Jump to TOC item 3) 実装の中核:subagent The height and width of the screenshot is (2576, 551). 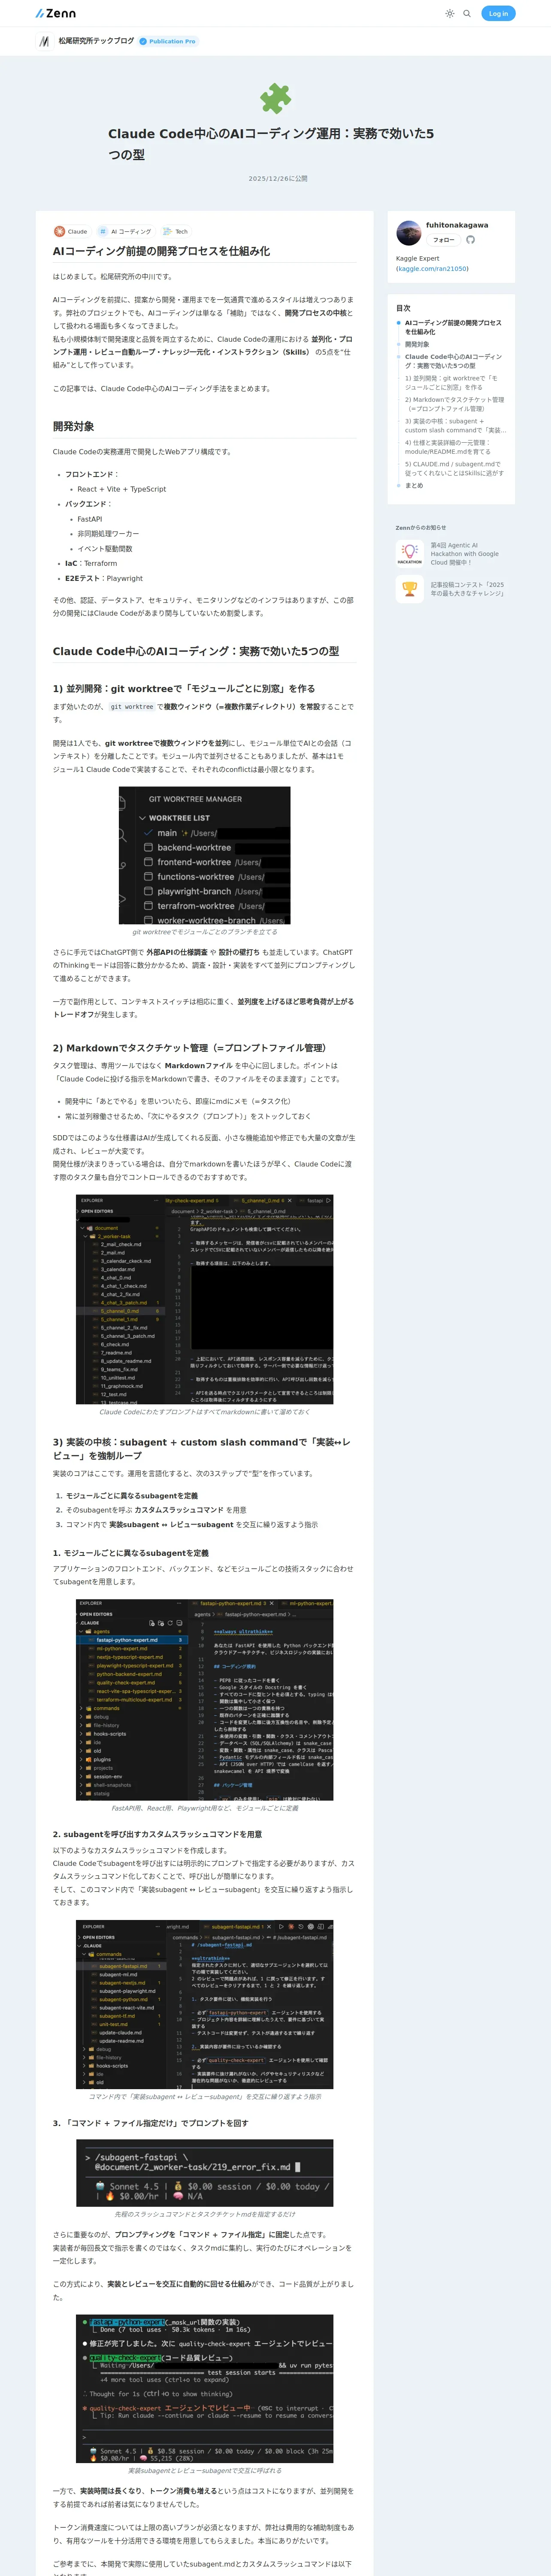pyautogui.click(x=455, y=426)
